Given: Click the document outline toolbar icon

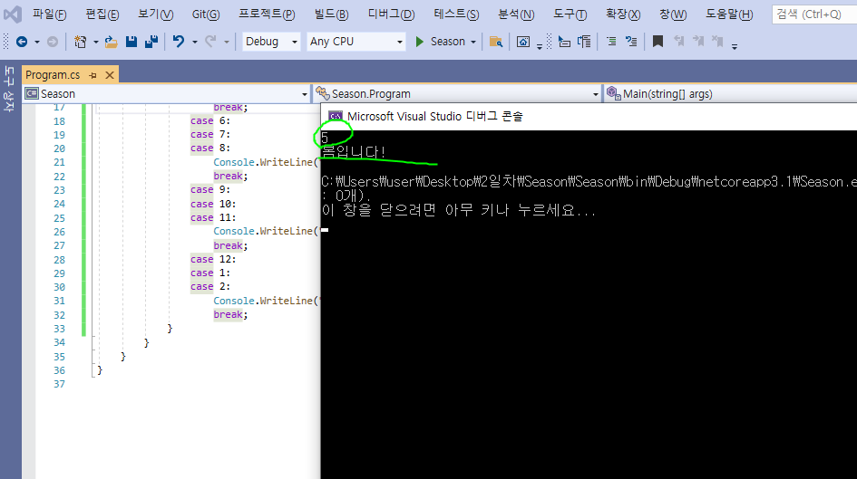Looking at the screenshot, I should point(584,42).
